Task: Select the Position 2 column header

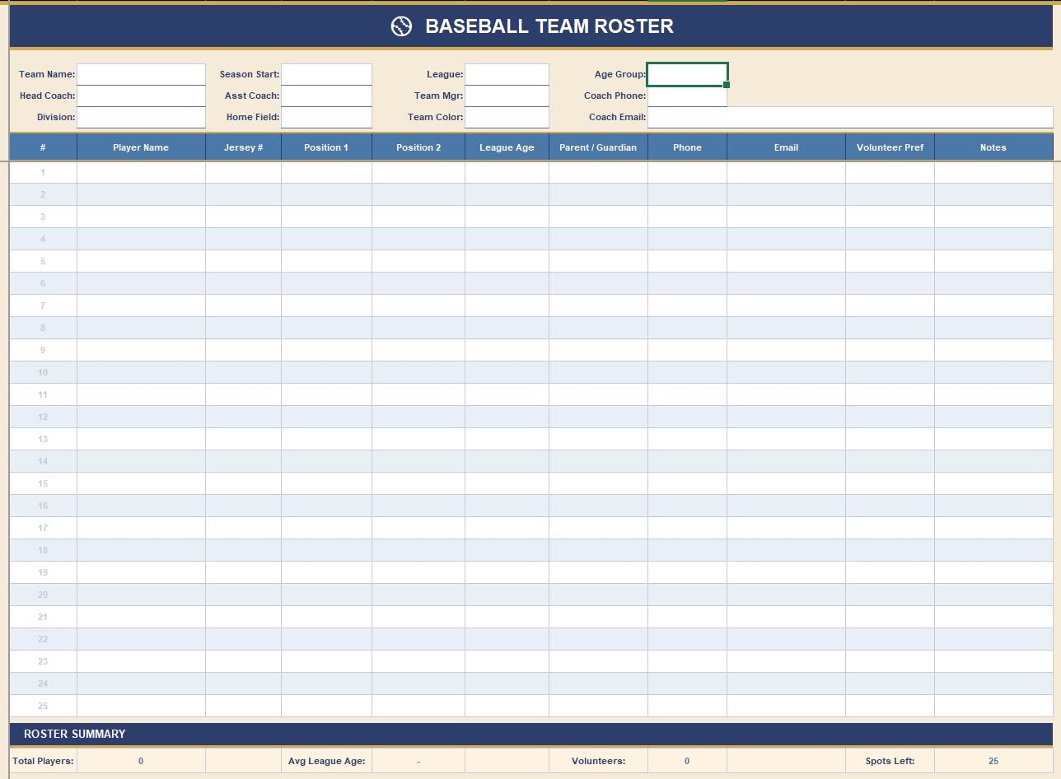Action: [418, 147]
